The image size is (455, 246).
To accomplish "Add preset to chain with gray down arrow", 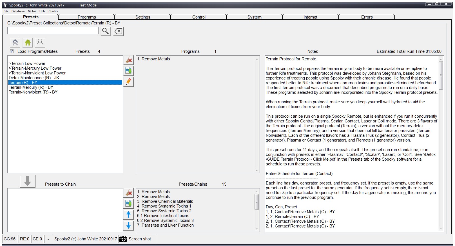I will coord(28,181).
